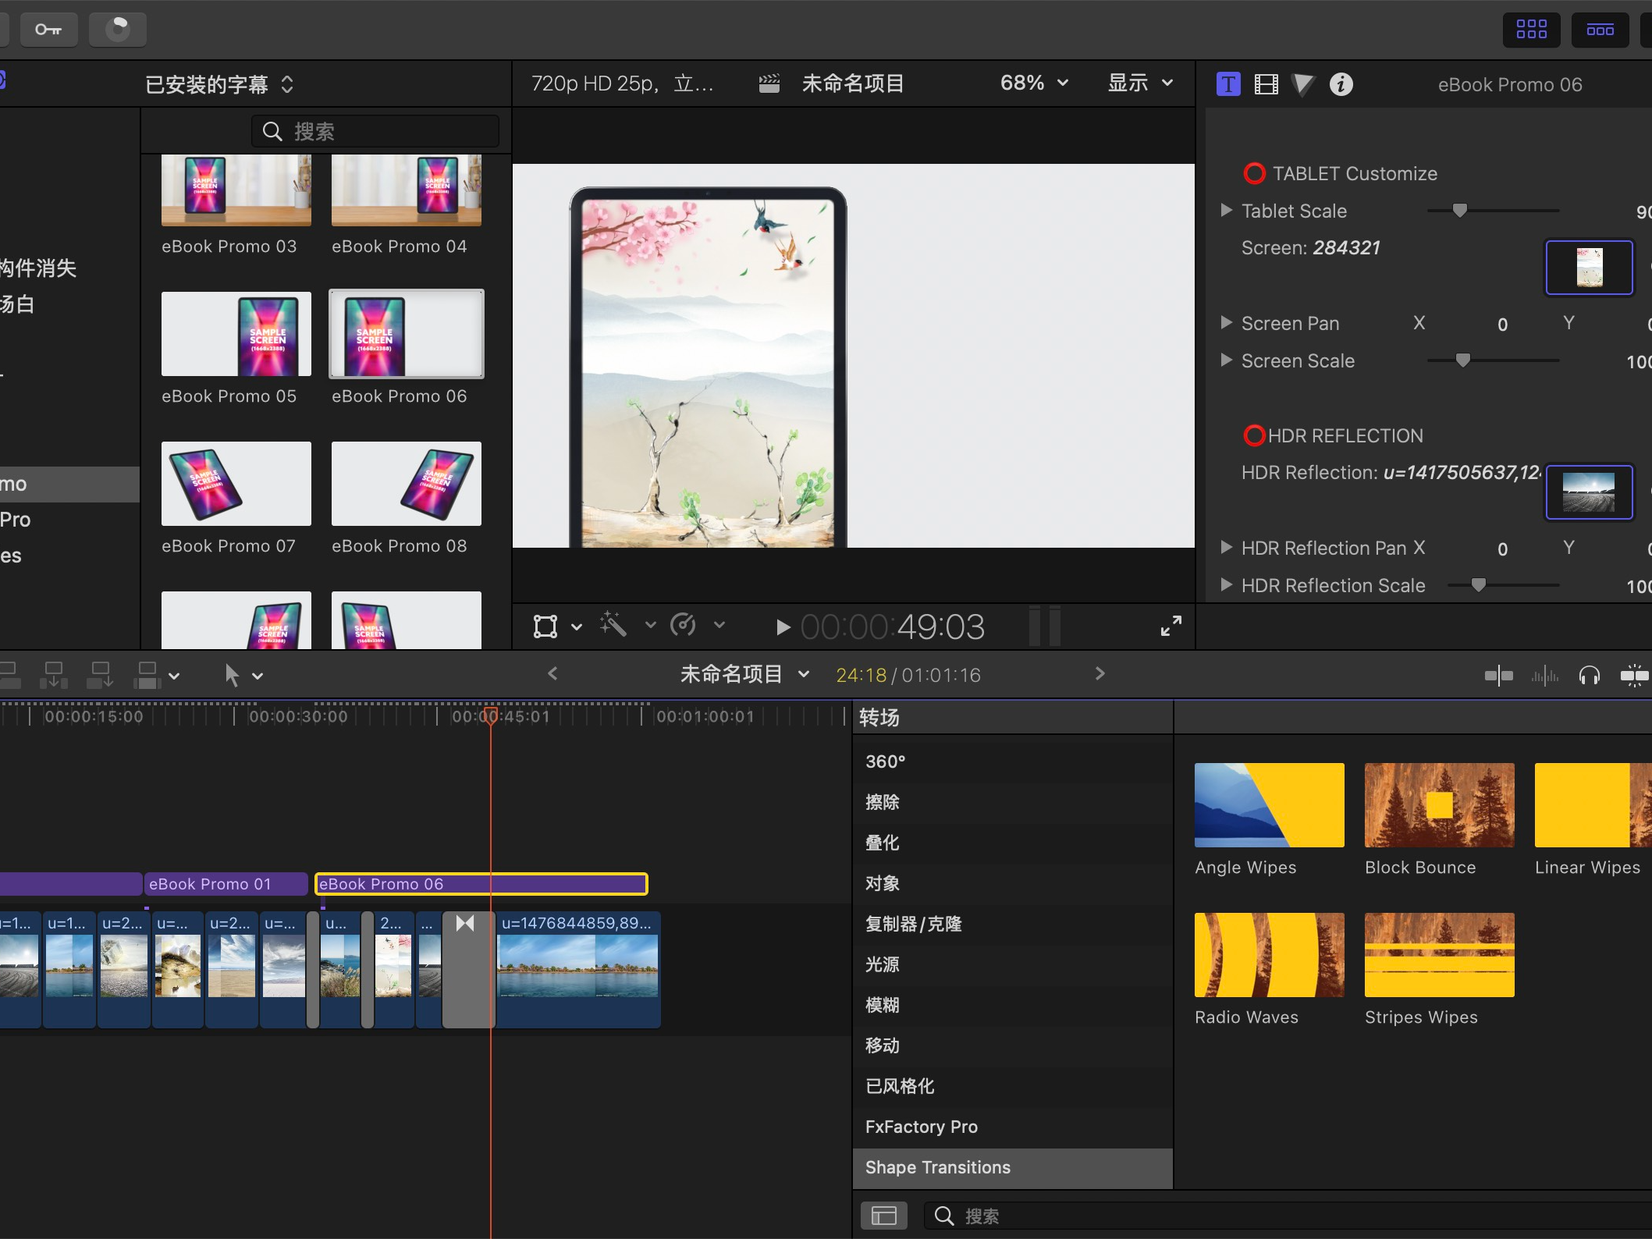The width and height of the screenshot is (1652, 1239).
Task: Expand the Tablet Scale disclosure triangle
Action: click(x=1226, y=210)
